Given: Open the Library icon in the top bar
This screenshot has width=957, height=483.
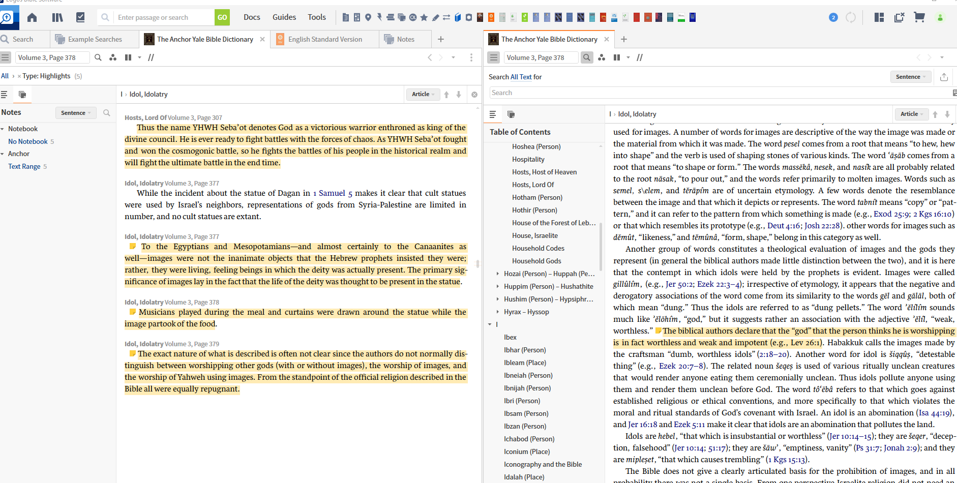Looking at the screenshot, I should (57, 18).
